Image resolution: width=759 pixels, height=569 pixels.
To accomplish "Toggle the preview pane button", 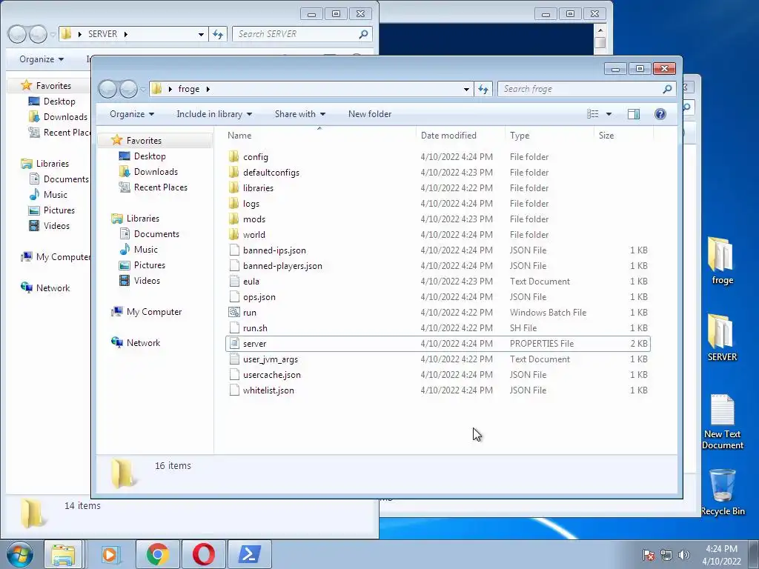I will click(633, 114).
